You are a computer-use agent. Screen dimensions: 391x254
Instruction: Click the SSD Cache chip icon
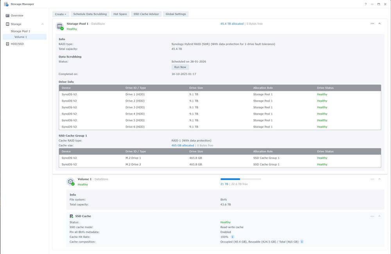point(71,216)
